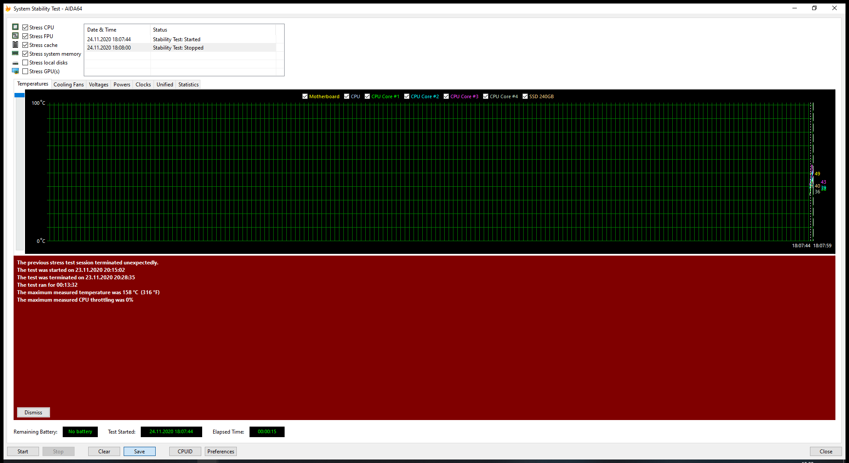Click the Clear button
This screenshot has height=463, width=849.
coord(104,451)
